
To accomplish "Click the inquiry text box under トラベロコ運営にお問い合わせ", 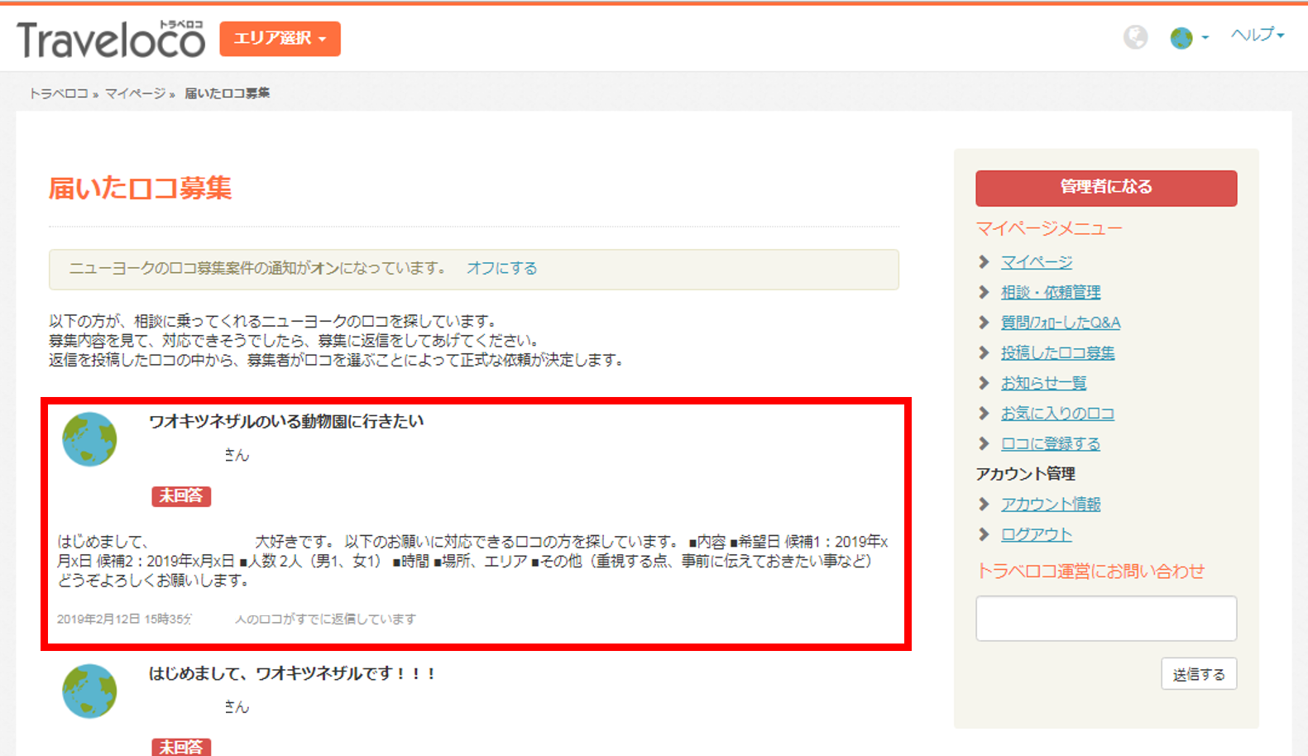I will (1106, 618).
